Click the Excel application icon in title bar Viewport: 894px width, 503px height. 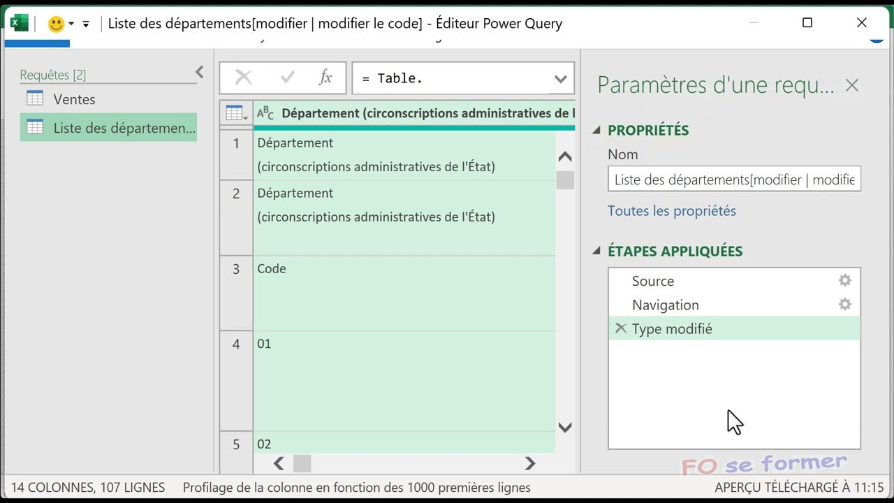(20, 23)
